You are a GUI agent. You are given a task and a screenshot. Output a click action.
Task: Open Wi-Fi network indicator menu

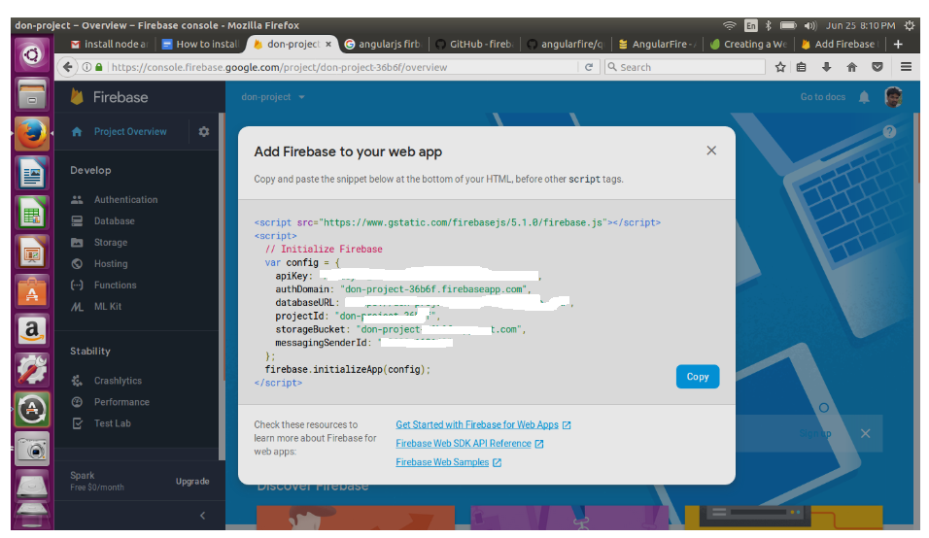pos(730,25)
